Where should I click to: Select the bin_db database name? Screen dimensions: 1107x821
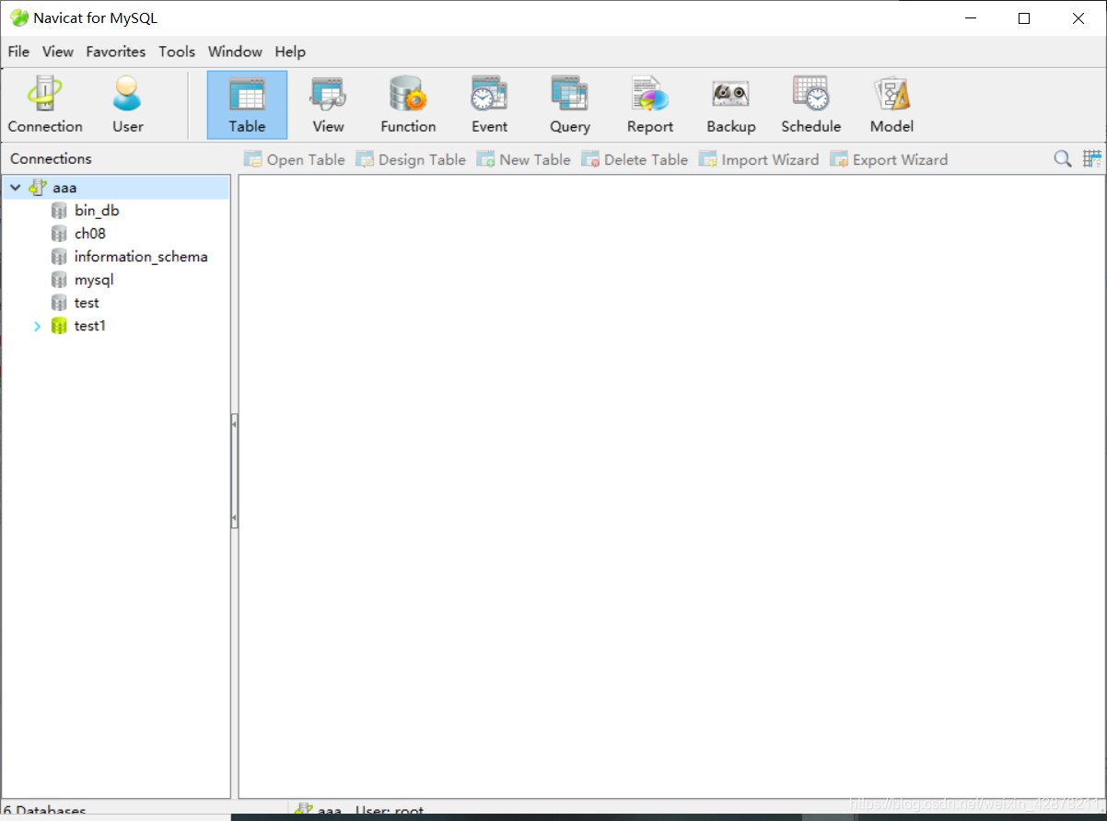point(97,211)
